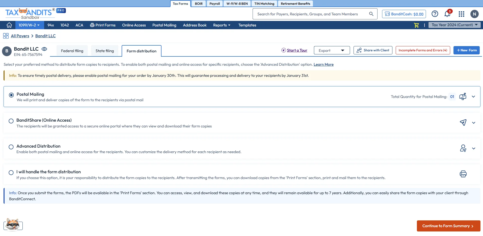Select the Postal Mailing radio option
This screenshot has width=483, height=236.
pyautogui.click(x=11, y=95)
